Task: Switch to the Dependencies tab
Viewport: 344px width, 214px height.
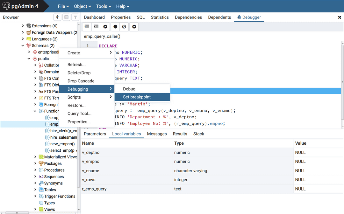Action: tap(188, 17)
